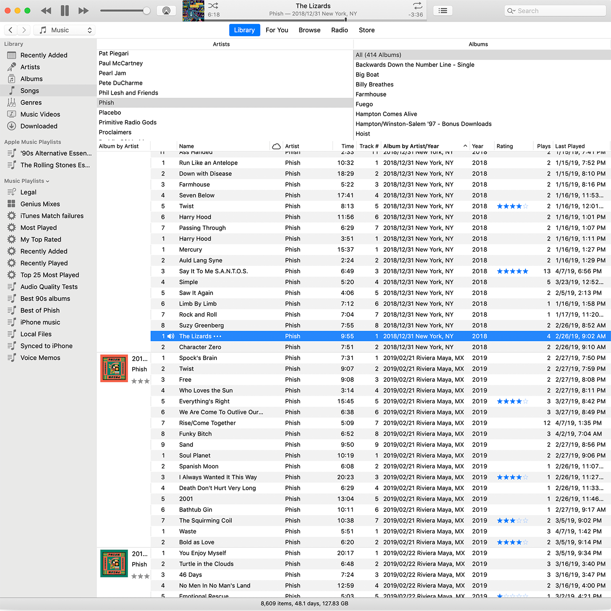Select the Farmhouse album in Albums column
Screen dimensions: 611x611
(x=482, y=94)
